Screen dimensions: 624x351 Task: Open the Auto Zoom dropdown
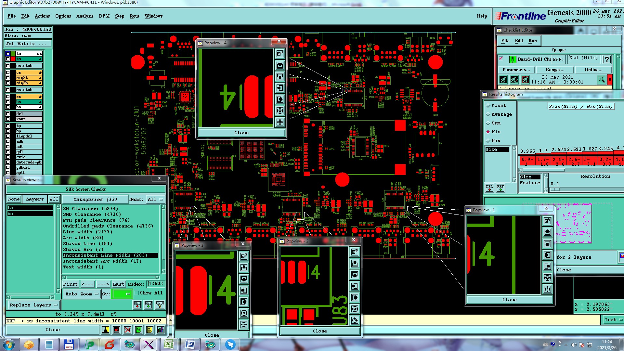(82, 294)
